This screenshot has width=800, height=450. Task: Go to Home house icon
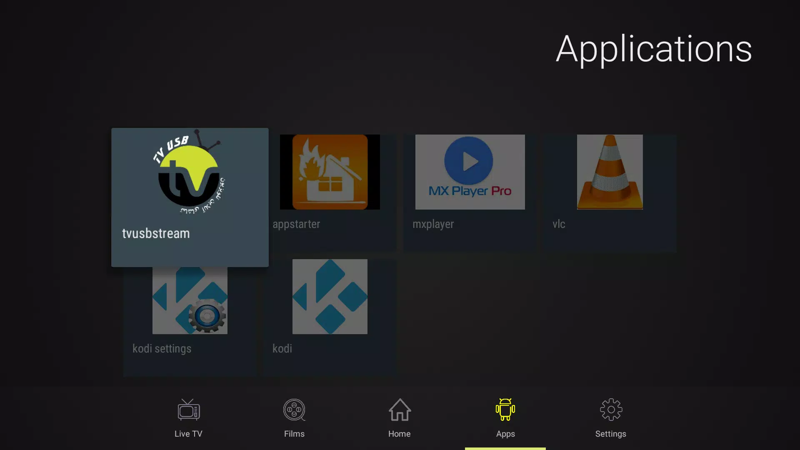pos(400,410)
